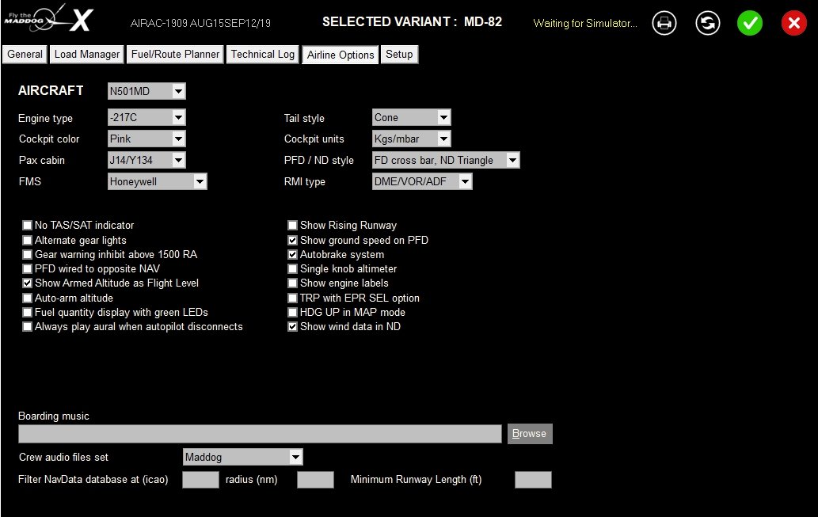The width and height of the screenshot is (818, 517).
Task: Go to the Setup tab
Action: pos(399,55)
